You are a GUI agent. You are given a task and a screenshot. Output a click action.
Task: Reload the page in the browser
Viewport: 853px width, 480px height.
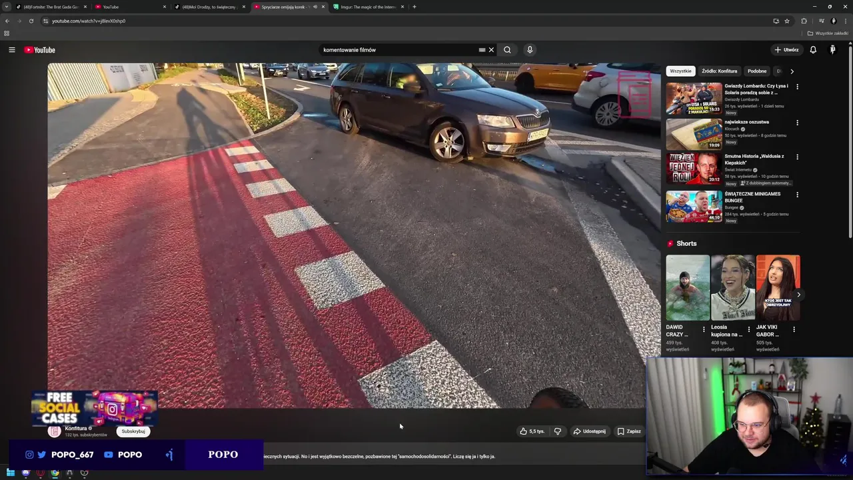click(x=31, y=21)
